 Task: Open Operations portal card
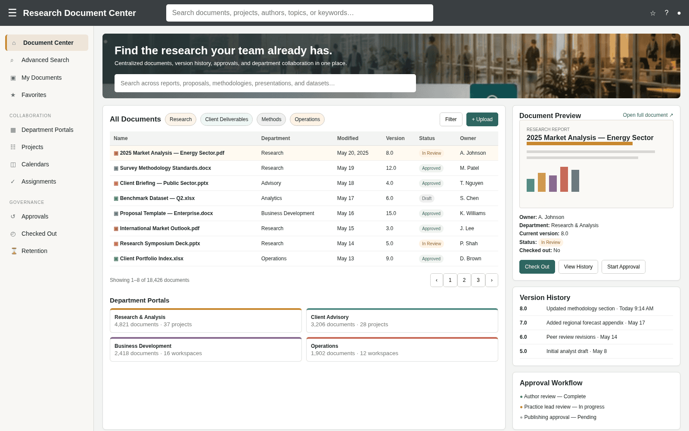(x=402, y=349)
